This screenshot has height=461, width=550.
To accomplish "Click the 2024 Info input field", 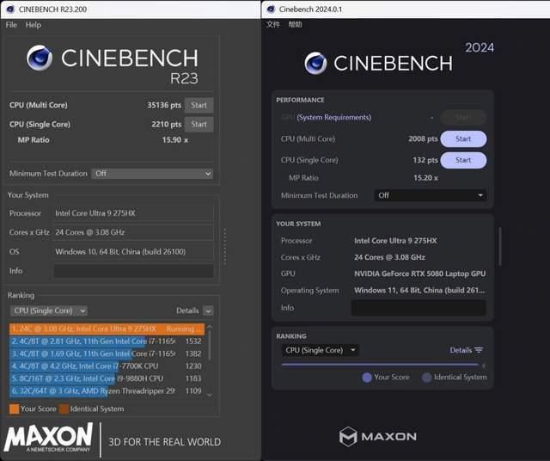I will pos(419,308).
